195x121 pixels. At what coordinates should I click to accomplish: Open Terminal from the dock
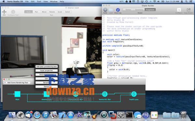129,115
